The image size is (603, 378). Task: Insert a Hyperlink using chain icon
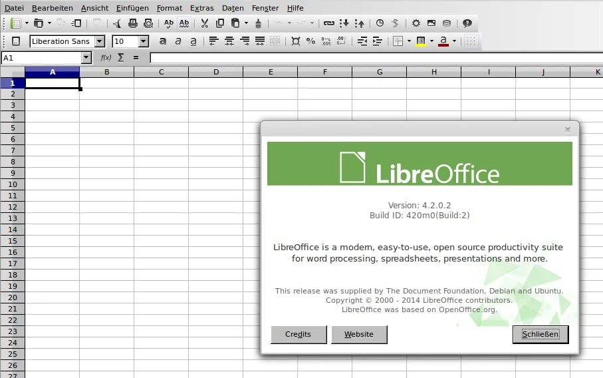(329, 23)
